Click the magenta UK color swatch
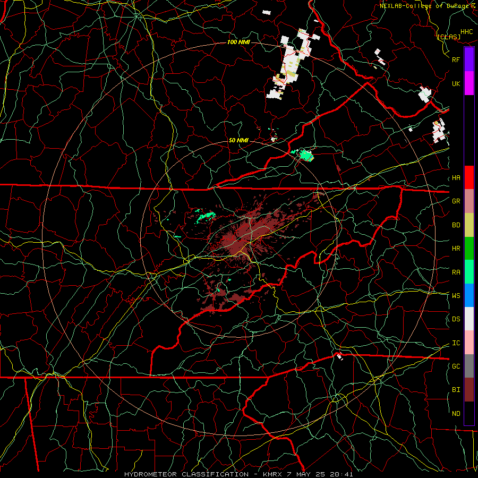 click(x=469, y=83)
